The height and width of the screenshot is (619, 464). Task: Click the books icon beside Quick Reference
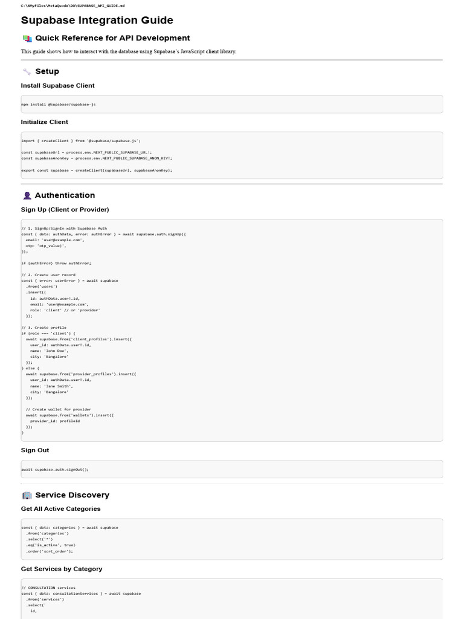pyautogui.click(x=27, y=38)
